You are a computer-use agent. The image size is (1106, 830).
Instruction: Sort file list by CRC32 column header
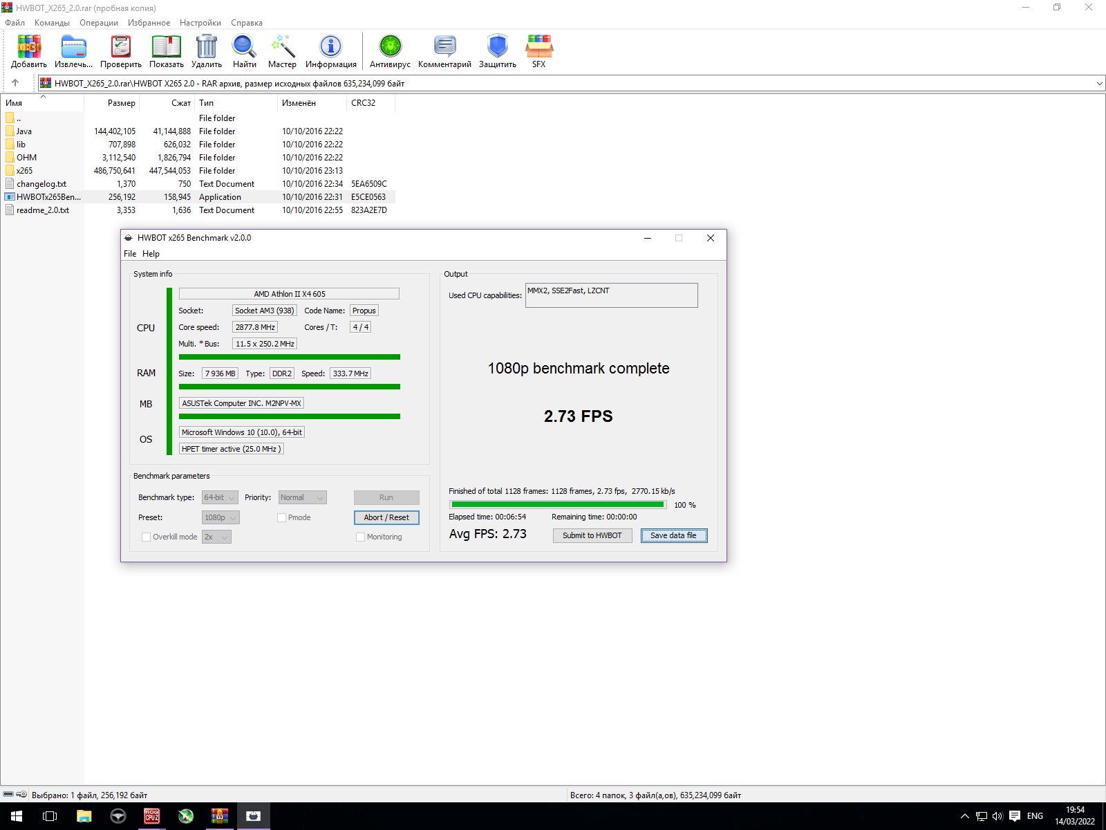pos(371,103)
